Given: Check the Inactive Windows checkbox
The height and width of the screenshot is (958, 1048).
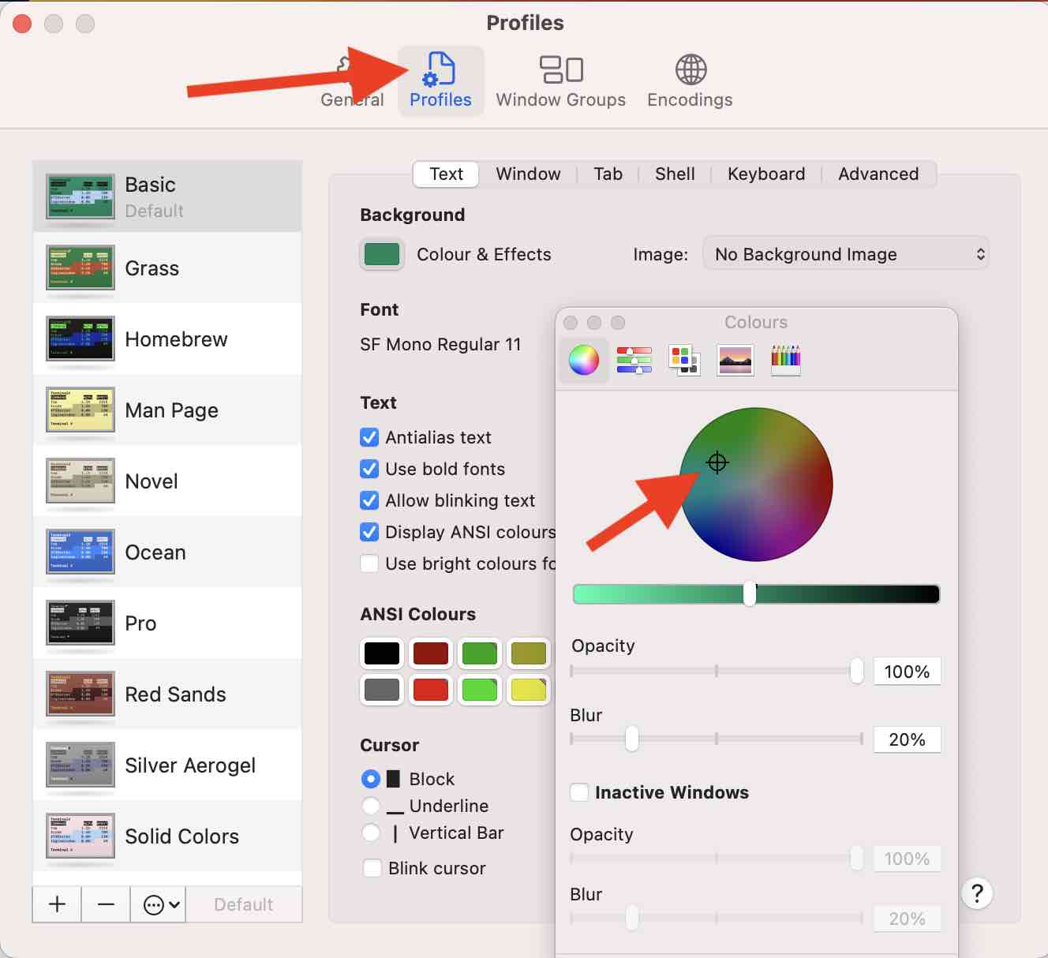Looking at the screenshot, I should [x=578, y=792].
